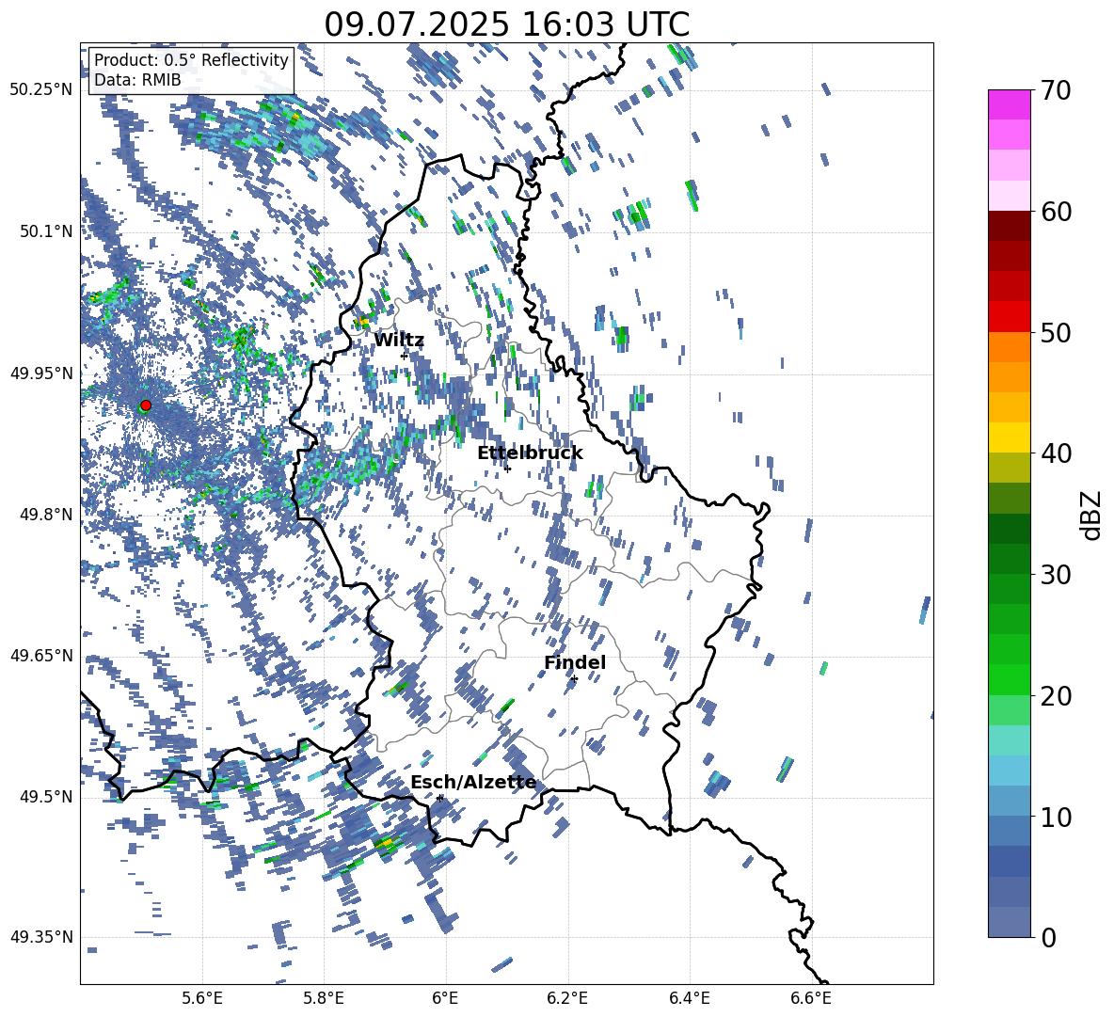Image resolution: width=1114 pixels, height=1017 pixels.
Task: Click the 20 label on the colorbar
Action: [1055, 696]
